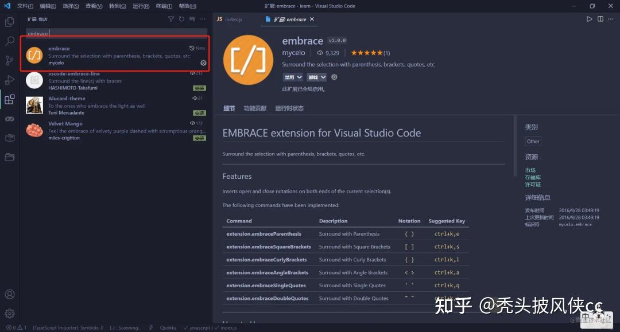Close the 扩展: embrace tab
The height and width of the screenshot is (332, 620).
(312, 19)
